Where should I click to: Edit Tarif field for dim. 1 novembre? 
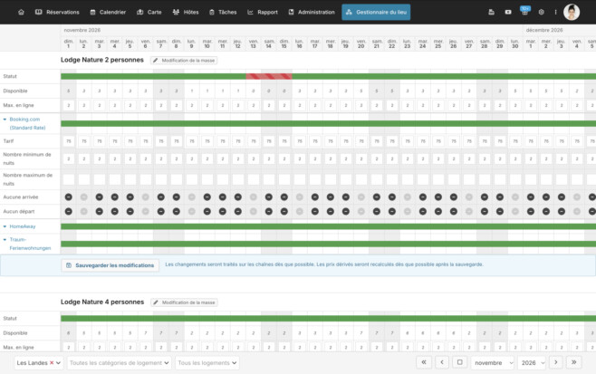click(69, 141)
